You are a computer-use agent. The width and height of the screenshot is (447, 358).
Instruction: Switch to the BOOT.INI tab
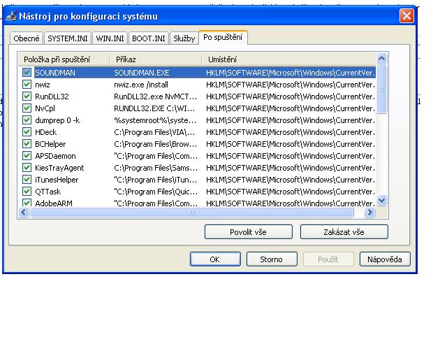coord(149,38)
